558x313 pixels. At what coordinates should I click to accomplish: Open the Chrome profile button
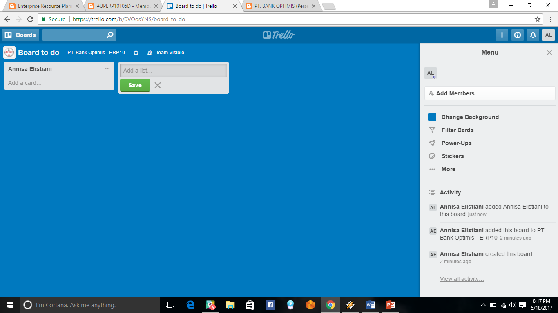493,4
